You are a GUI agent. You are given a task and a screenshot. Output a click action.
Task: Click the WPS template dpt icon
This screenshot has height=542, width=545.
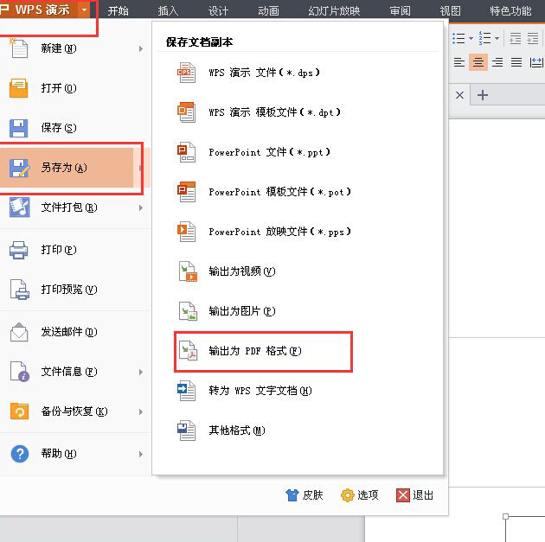pyautogui.click(x=187, y=112)
